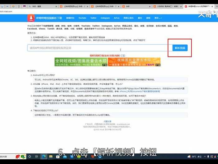Click the 常见疑问 heading text
Image resolution: width=218 pixels, height=164 pixels.
pyautogui.click(x=31, y=71)
